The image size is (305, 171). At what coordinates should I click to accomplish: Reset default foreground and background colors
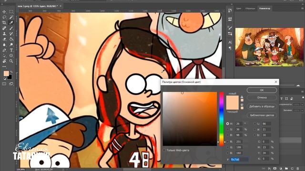4,78
